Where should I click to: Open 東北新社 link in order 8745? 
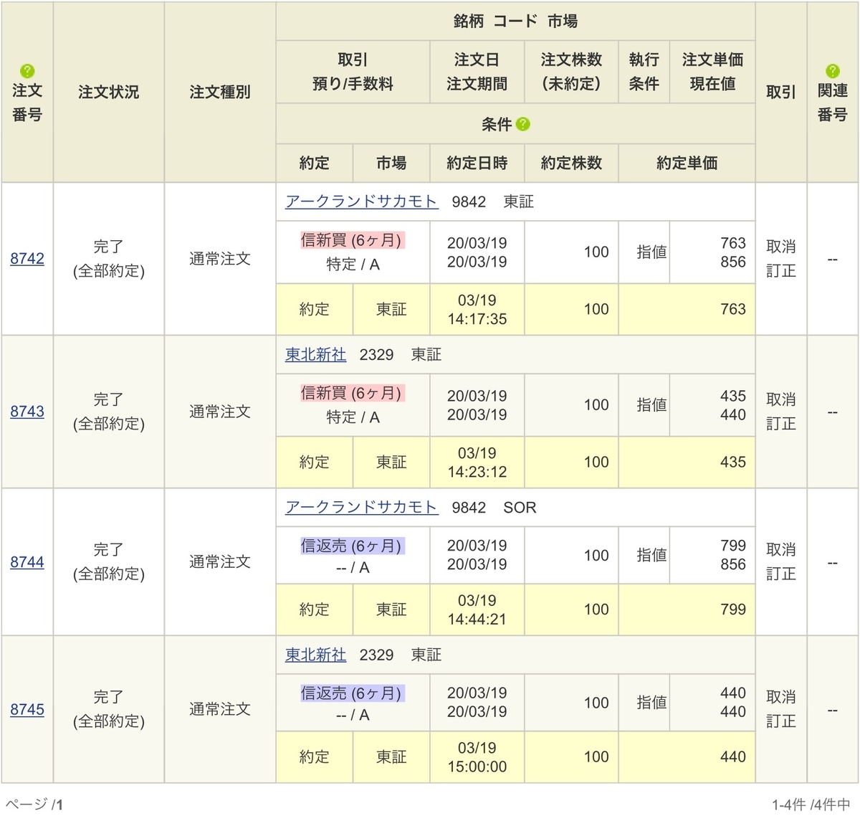[x=315, y=655]
